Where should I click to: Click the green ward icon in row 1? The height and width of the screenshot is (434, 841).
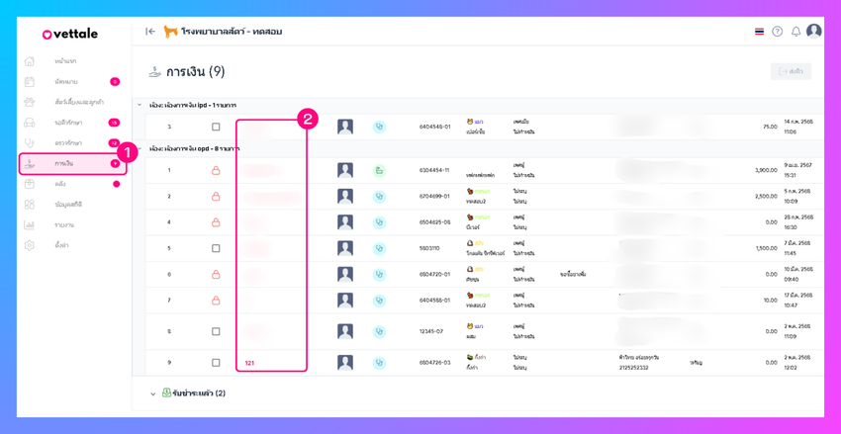click(x=380, y=170)
